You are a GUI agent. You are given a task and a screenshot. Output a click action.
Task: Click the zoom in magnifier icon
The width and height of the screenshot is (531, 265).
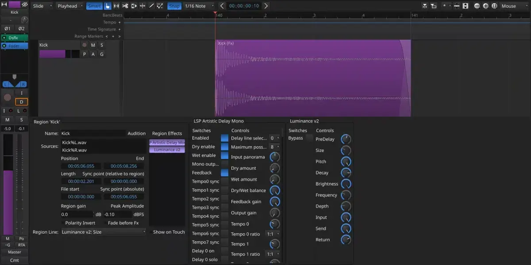(x=485, y=6)
